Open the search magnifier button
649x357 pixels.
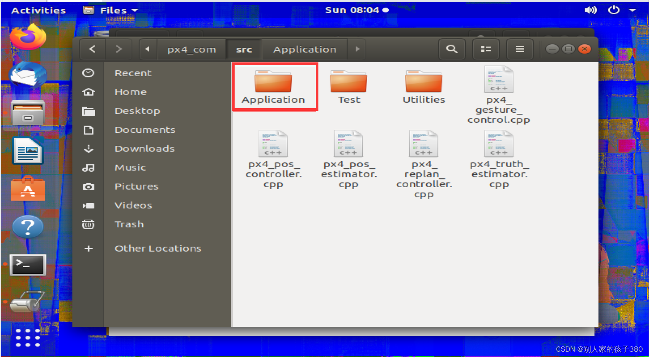(x=452, y=49)
